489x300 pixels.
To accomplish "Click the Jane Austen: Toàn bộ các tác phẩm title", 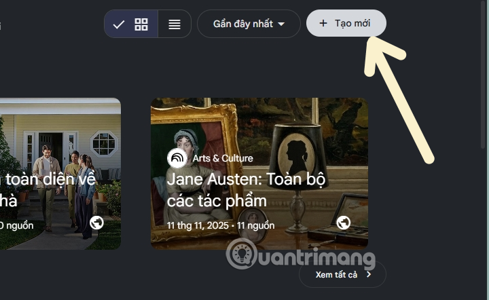I will [x=246, y=190].
